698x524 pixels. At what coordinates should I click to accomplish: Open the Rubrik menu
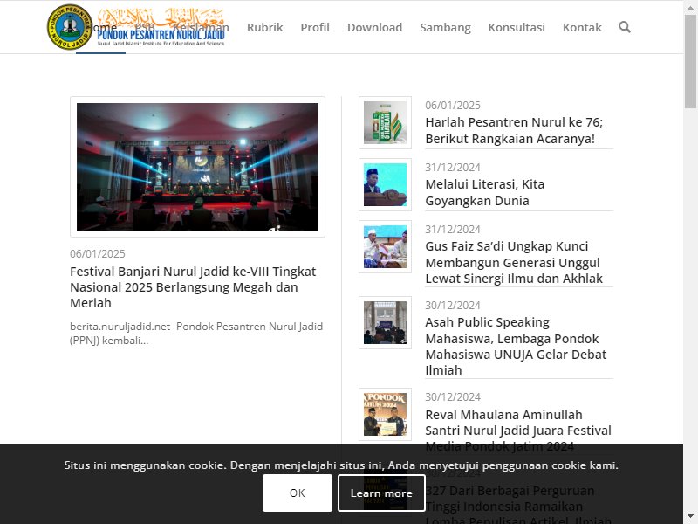tap(265, 27)
